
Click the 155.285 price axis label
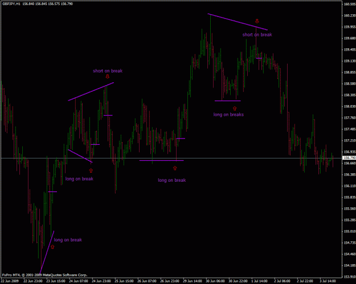click(x=350, y=220)
